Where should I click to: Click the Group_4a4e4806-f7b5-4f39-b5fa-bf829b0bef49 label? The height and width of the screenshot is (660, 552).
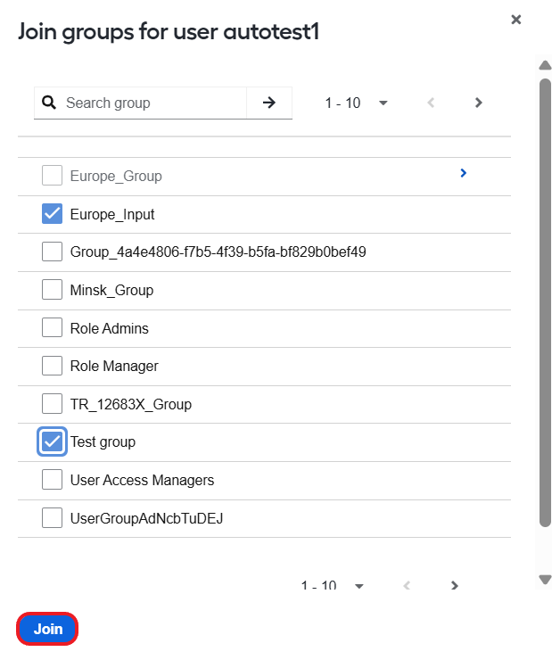[x=218, y=252]
